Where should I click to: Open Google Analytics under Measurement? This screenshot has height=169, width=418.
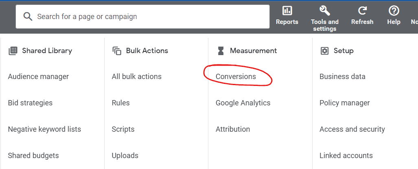coord(243,103)
